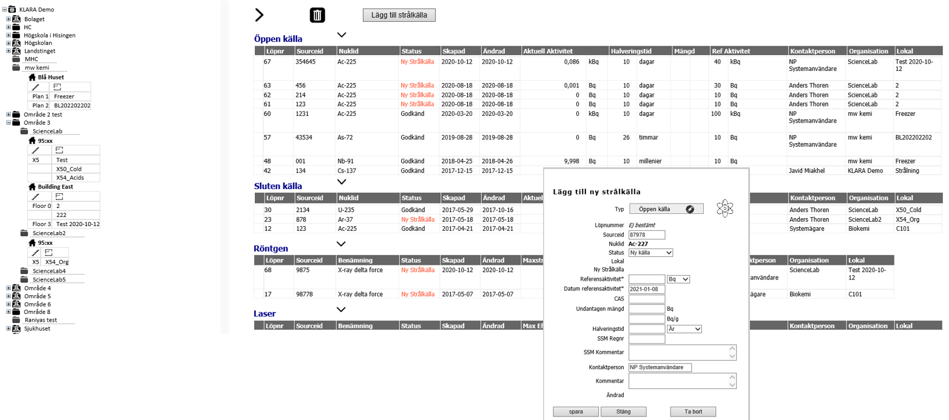Viewport: 949px width, 420px height.
Task: Collapse the Röntgen section chevron
Action: click(341, 244)
